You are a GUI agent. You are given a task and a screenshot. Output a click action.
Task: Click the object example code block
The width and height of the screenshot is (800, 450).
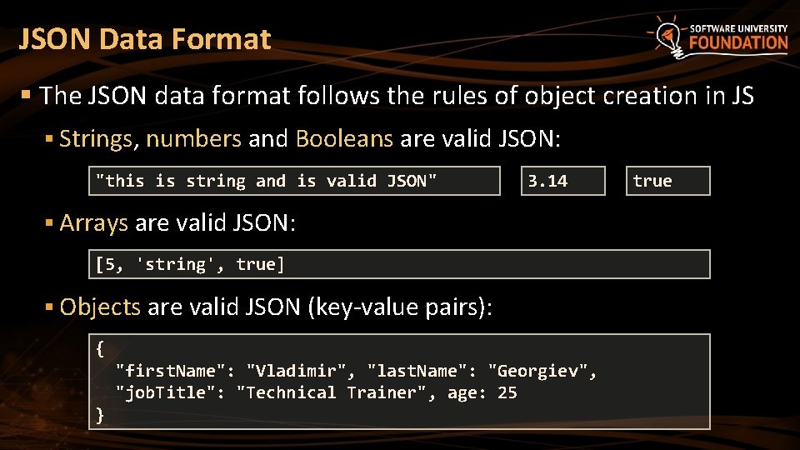[x=399, y=382]
